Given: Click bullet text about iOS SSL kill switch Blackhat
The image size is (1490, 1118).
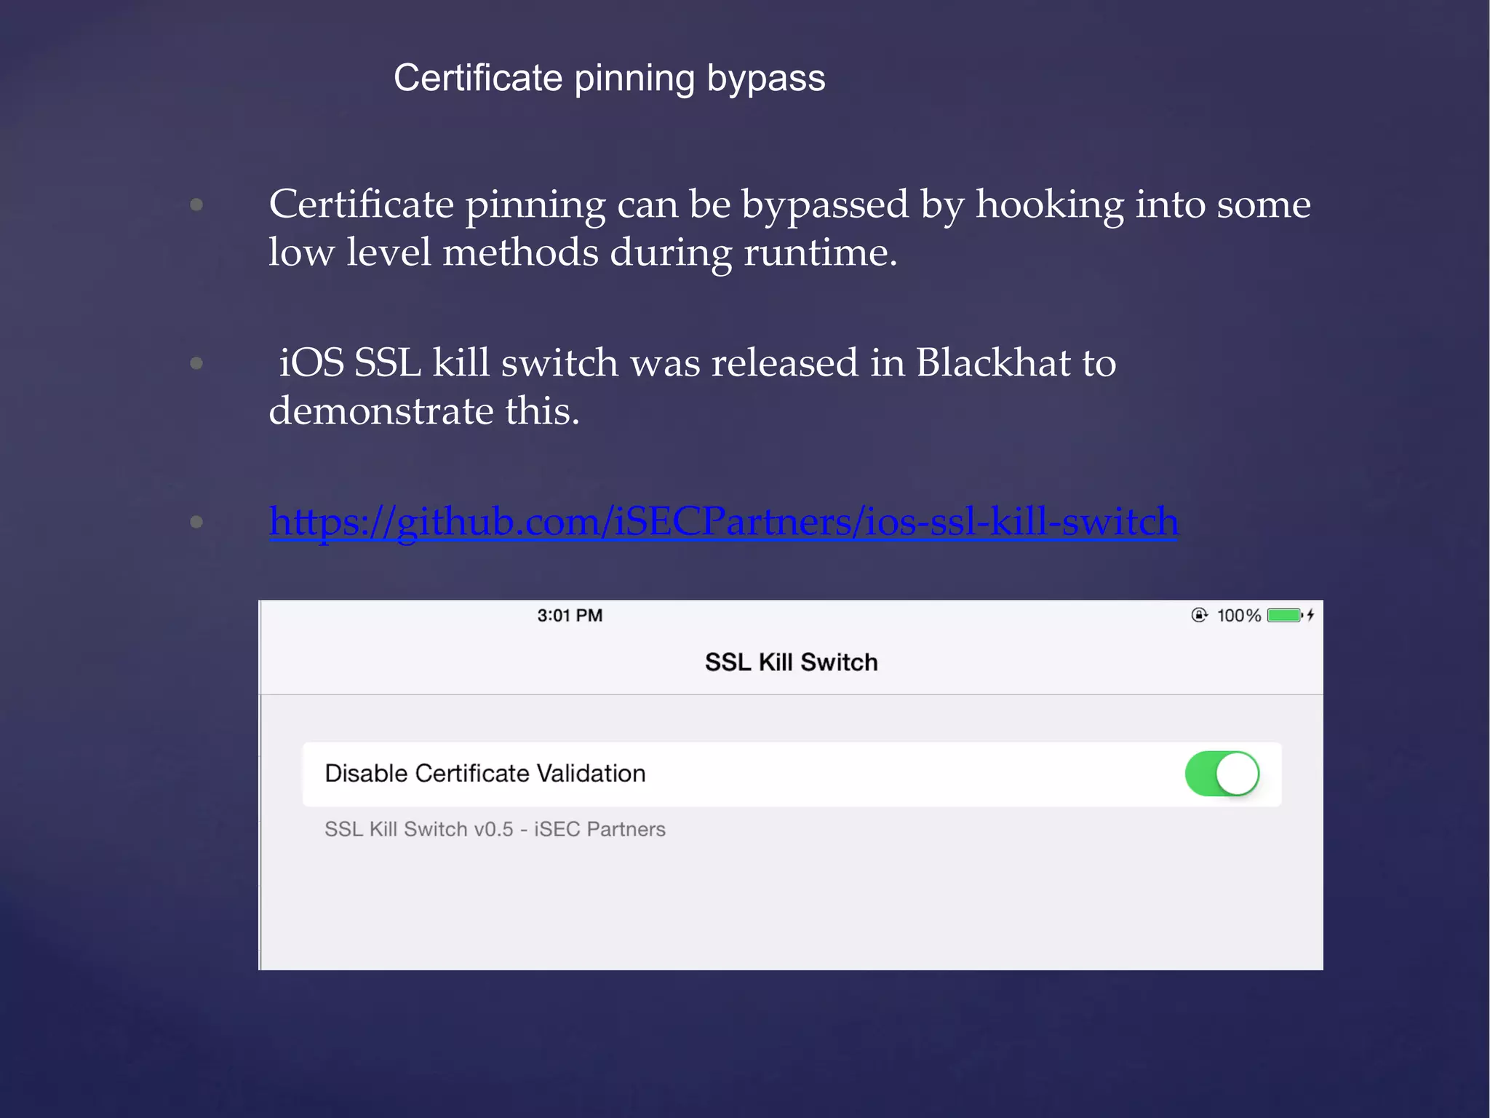Looking at the screenshot, I should (x=692, y=386).
